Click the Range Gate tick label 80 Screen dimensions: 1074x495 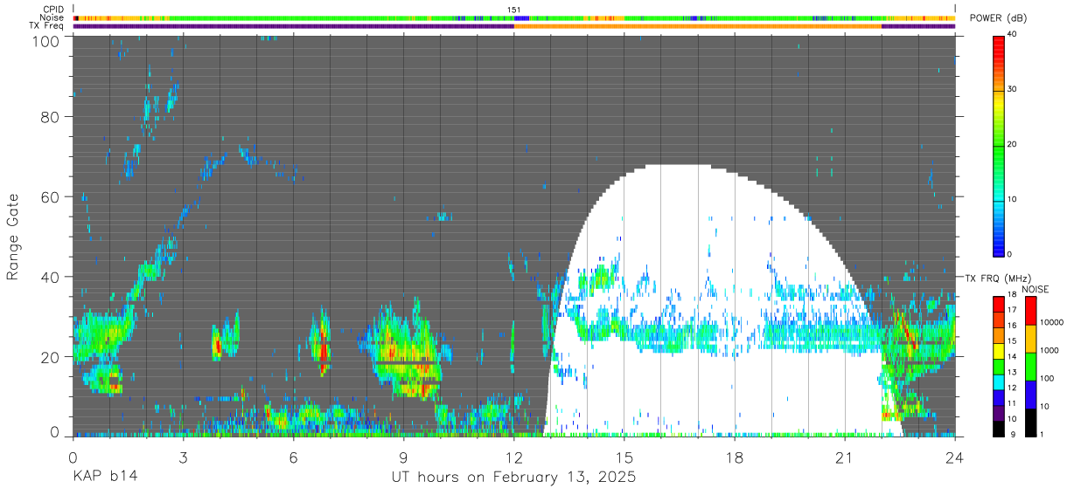[x=52, y=116]
